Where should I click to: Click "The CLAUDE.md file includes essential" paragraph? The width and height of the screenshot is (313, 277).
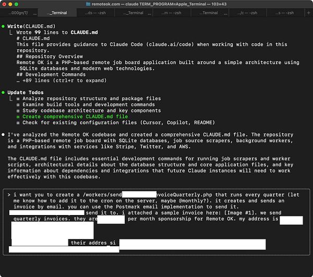click(151, 168)
